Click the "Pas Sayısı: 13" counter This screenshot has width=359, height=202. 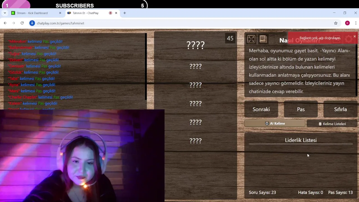click(x=340, y=192)
